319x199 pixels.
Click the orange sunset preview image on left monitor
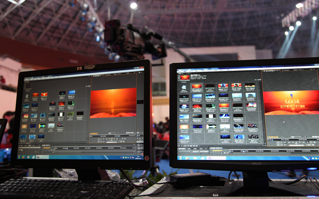point(113,103)
